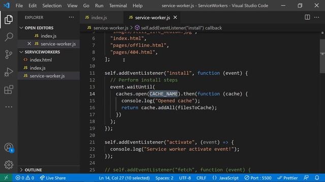Open the Edit menu
Viewport: 325px width, 182px height.
pyautogui.click(x=32, y=6)
